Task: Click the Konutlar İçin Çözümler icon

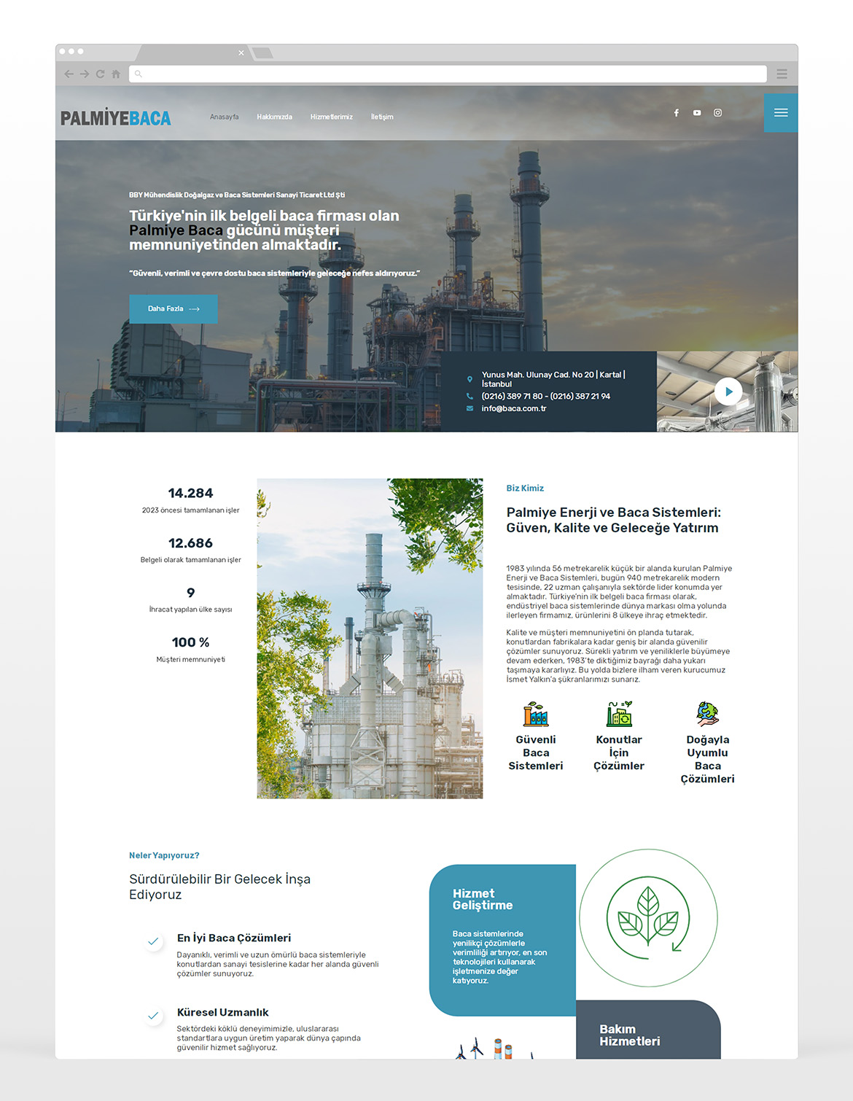Action: pos(619,714)
